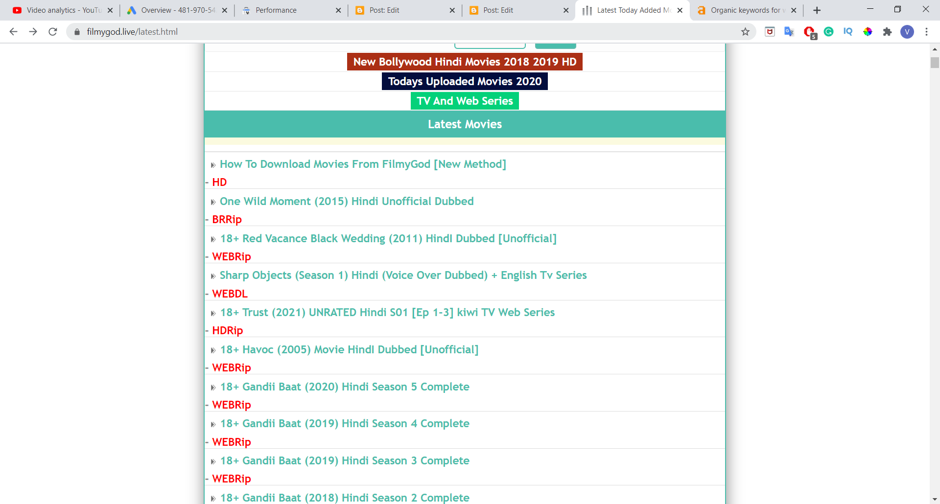Click the red BRRip quality label

[227, 220]
